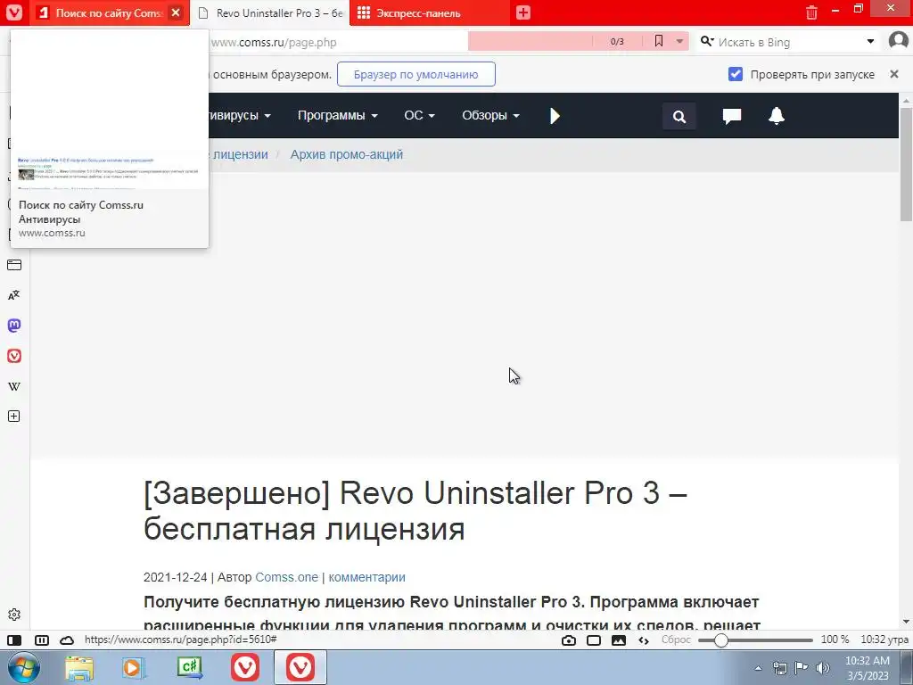Screen dimensions: 913x685
Task: Open notifications bell icon on site
Action: 777,116
